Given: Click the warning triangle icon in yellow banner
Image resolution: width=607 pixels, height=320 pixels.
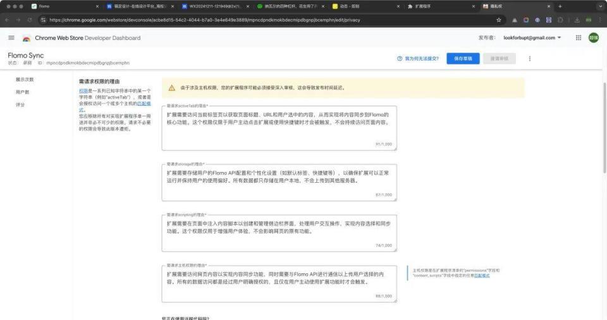Looking at the screenshot, I should coord(172,88).
